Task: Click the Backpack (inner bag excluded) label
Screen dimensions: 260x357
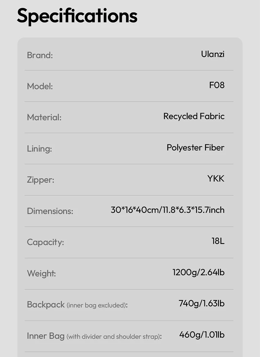Action: point(77,305)
